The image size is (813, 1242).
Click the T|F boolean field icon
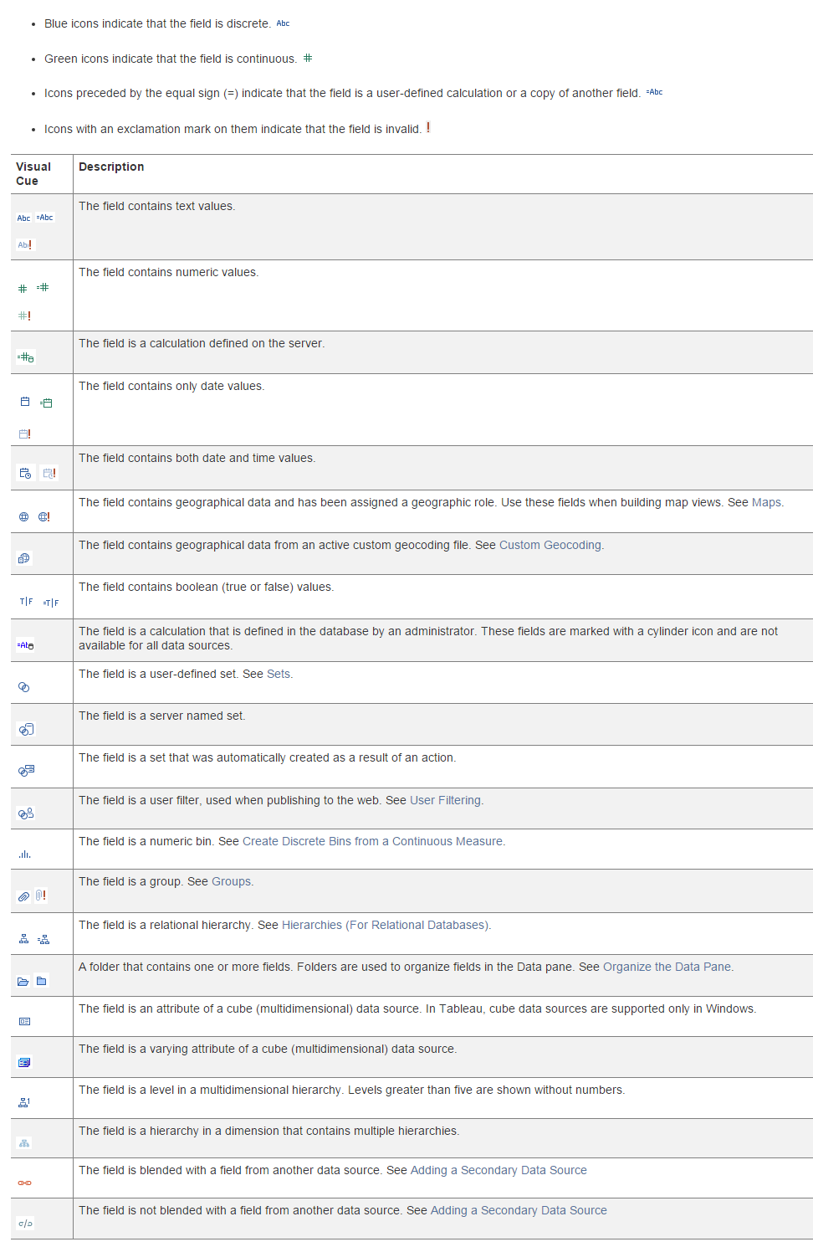(x=25, y=601)
